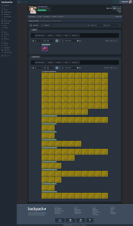
Task: Toggle highlighted view mode button in Removed section
Action: [x=57, y=68]
